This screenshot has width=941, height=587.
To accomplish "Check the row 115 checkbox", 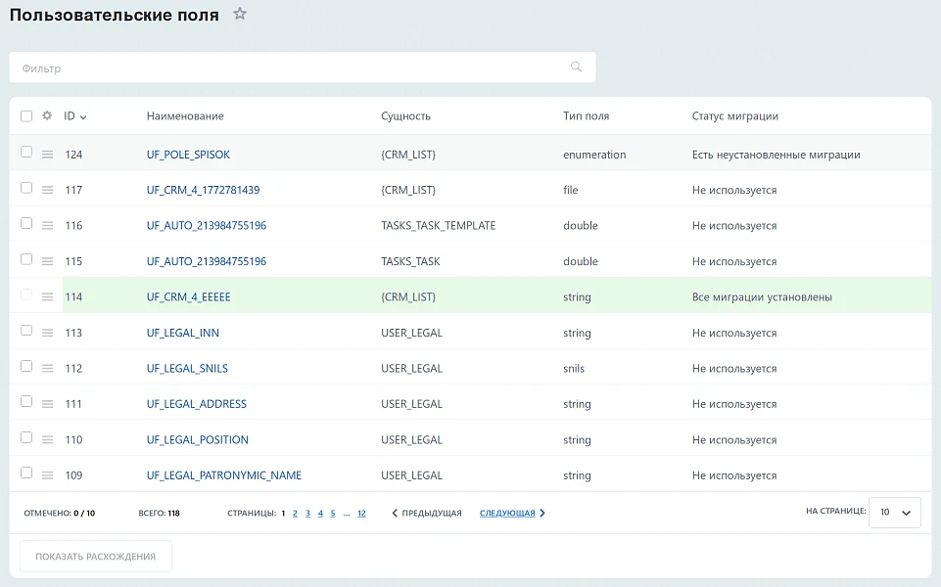I will click(26, 259).
